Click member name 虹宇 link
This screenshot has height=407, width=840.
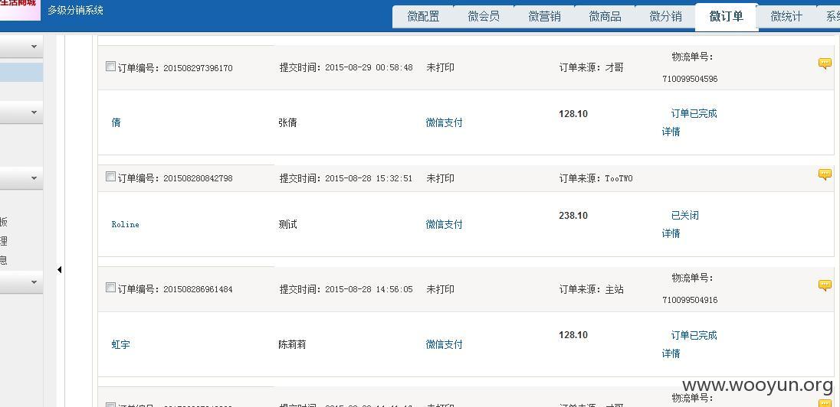pos(120,344)
